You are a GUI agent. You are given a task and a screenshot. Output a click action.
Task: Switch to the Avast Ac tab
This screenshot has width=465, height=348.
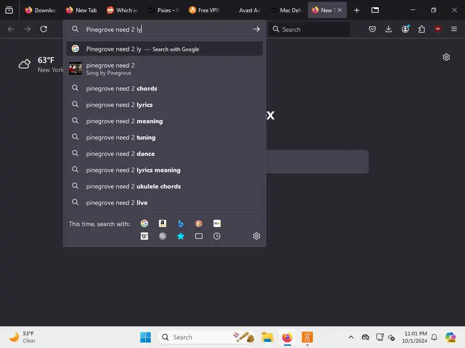245,10
